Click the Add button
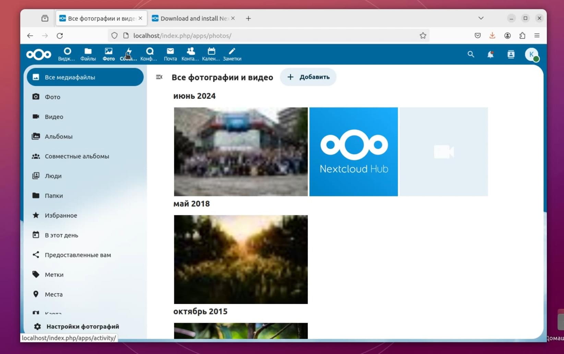Image resolution: width=564 pixels, height=354 pixels. (308, 77)
